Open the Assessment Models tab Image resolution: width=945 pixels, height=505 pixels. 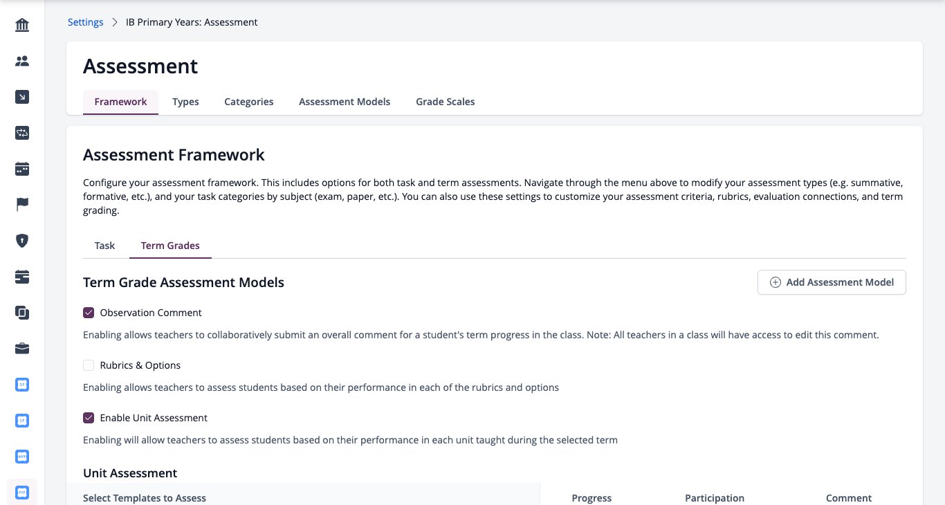click(x=345, y=102)
